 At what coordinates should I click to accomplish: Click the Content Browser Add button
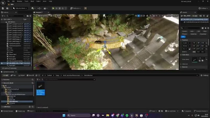pos(6,75)
